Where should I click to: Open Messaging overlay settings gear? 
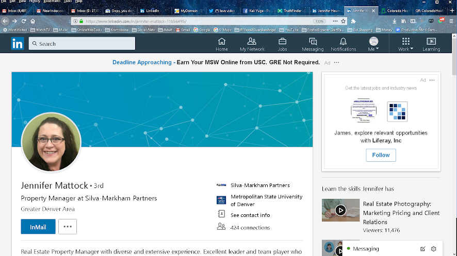434,249
